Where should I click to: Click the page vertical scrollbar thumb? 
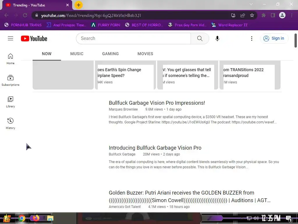tap(296, 40)
